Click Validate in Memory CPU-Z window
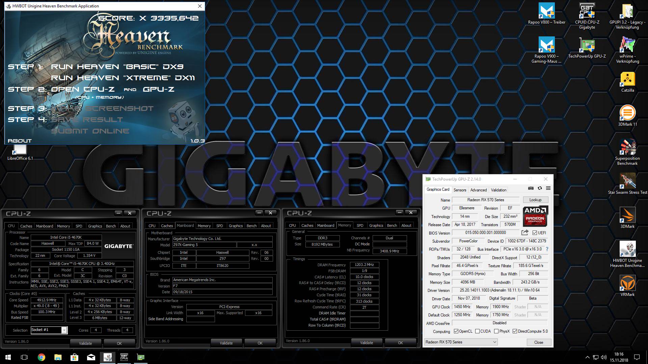Screen dimensions: 648x364 pos(367,343)
